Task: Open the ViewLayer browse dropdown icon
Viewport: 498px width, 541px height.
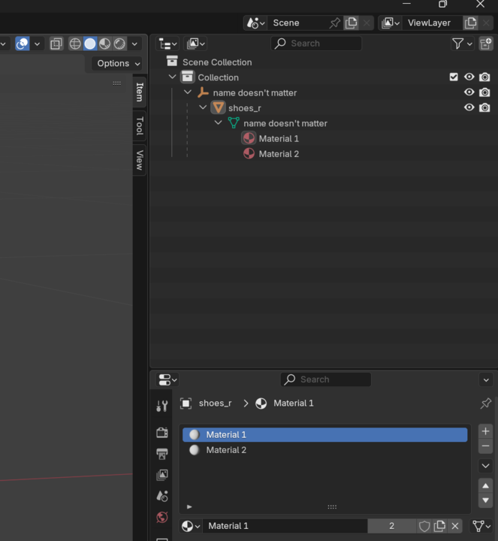Action: point(391,23)
